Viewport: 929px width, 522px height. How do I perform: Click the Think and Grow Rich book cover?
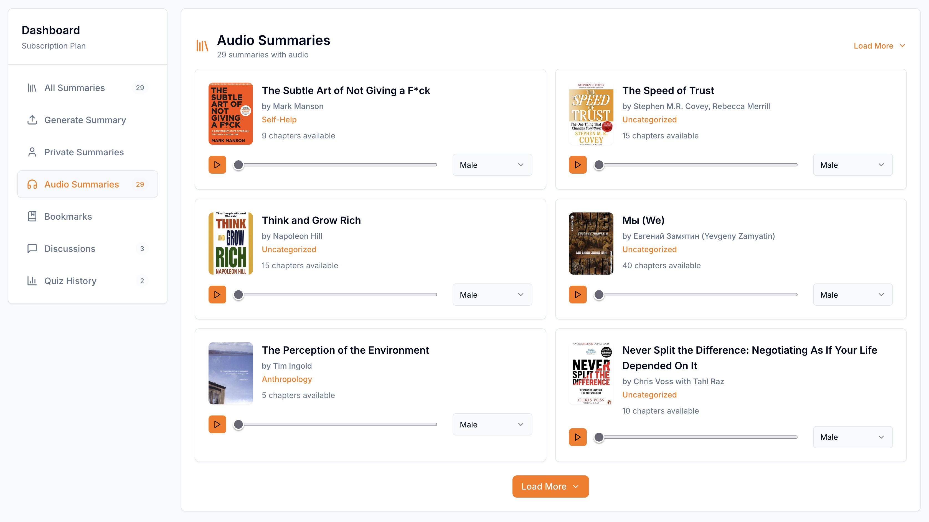click(230, 244)
